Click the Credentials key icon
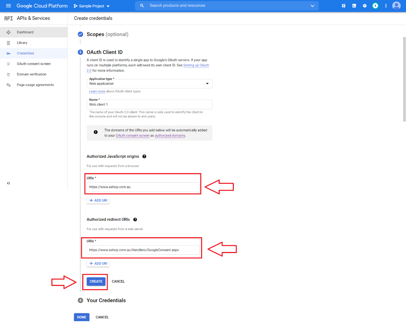This screenshot has width=406, height=326. (x=9, y=53)
